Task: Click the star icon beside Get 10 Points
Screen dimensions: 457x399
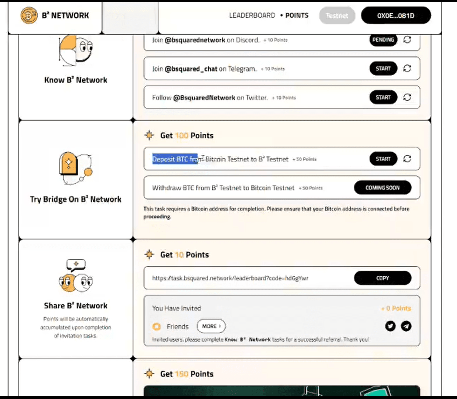Action: 149,254
